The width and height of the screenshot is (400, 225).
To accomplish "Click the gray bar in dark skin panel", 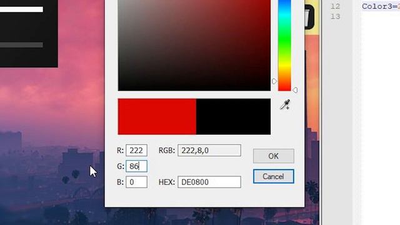I will (x=21, y=45).
